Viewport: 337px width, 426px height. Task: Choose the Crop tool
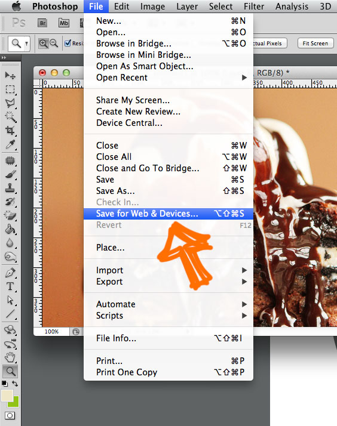click(x=10, y=131)
